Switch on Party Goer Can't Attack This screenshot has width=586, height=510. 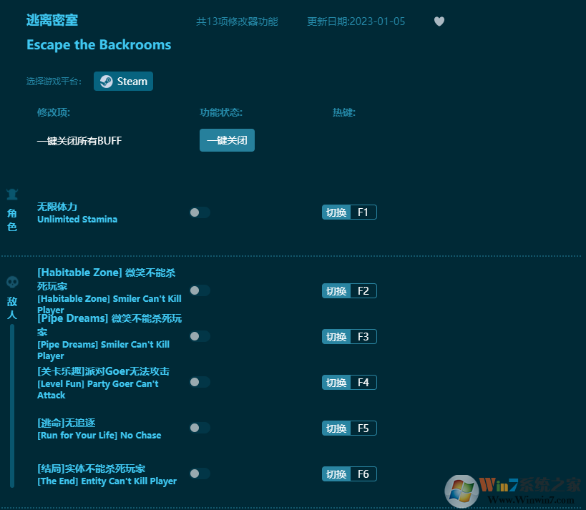pos(199,382)
